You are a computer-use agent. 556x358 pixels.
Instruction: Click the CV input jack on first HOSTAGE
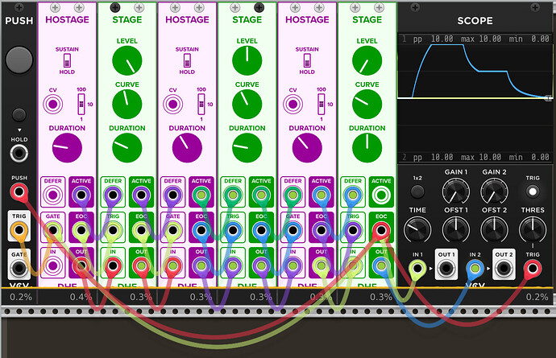(53, 105)
